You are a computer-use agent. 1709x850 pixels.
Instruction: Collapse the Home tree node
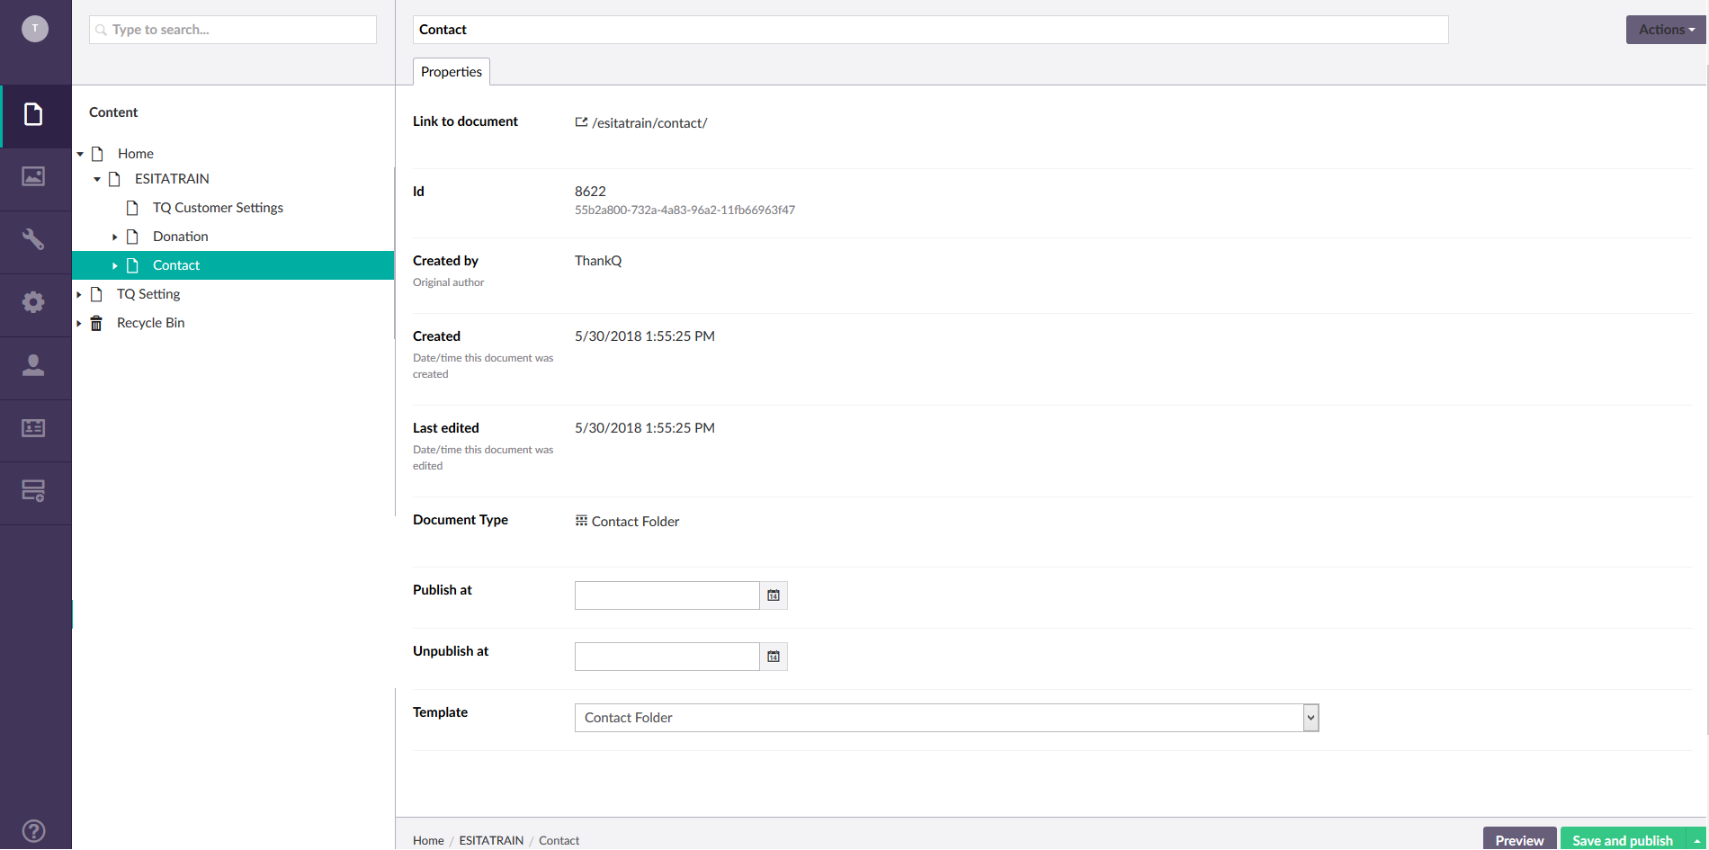click(80, 155)
